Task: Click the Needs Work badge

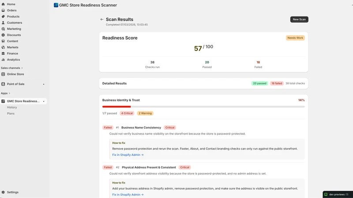Action: 295,38
